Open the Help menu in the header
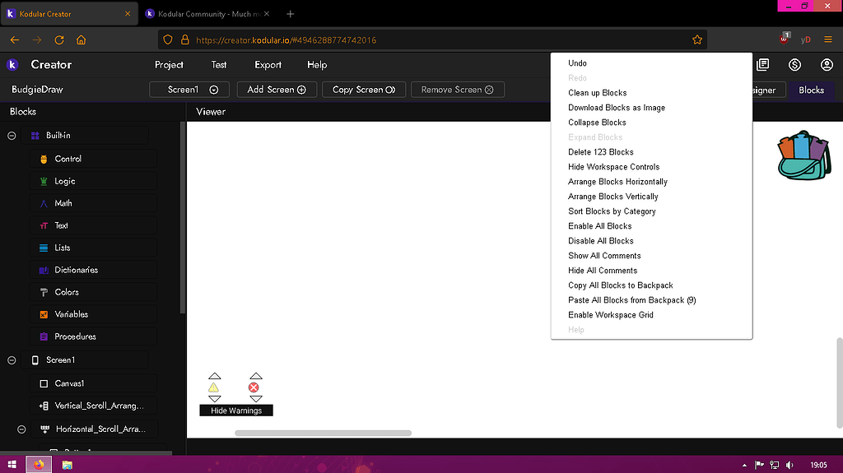Screen dimensions: 843x473 [317, 64]
